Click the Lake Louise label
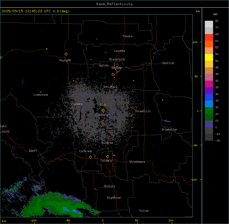Screen dimensions: 229x224 [x=5, y=129]
